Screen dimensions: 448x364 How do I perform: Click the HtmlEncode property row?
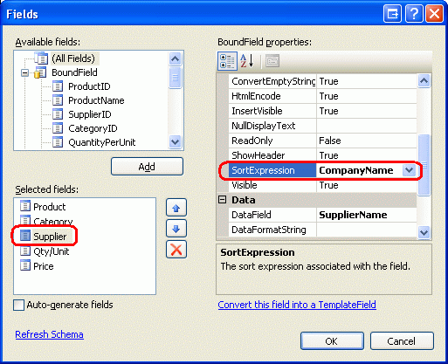[x=322, y=96]
